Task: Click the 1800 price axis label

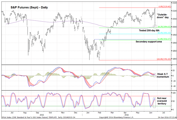Action: point(174,59)
